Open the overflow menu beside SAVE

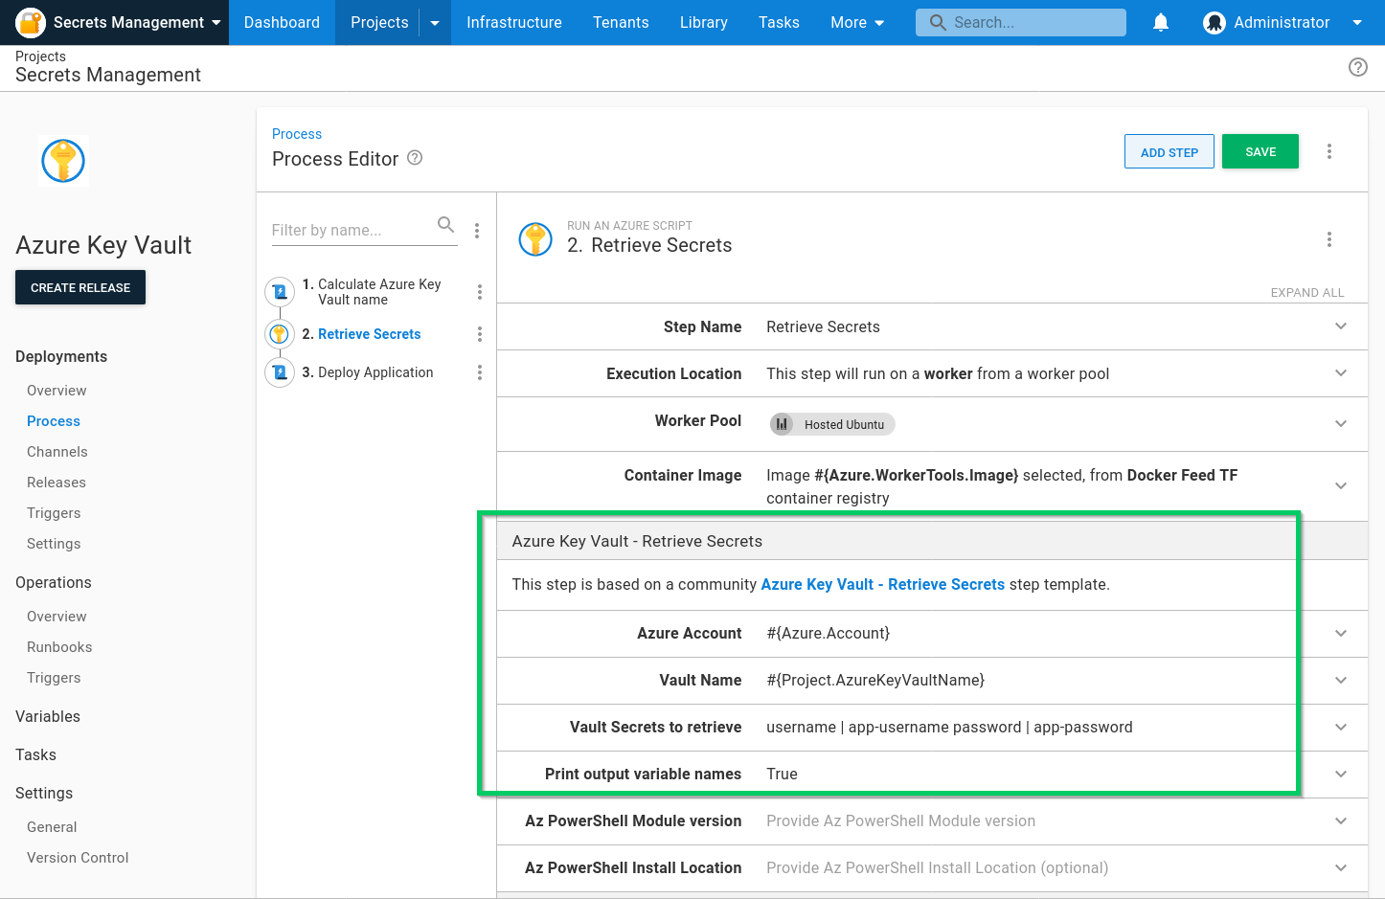point(1329,150)
